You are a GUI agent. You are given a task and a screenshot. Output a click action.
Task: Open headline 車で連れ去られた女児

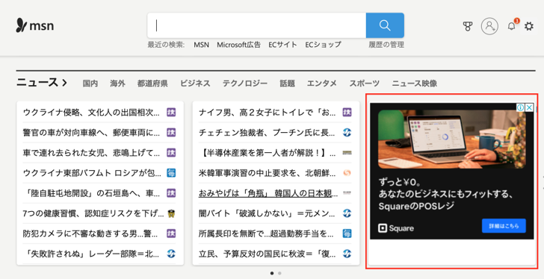[x=92, y=153]
